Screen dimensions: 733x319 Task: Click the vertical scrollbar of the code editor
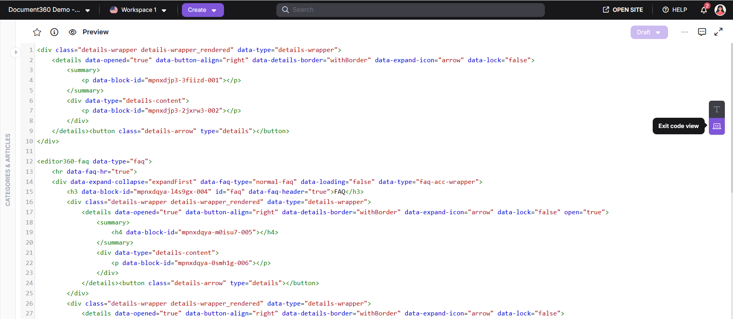pyautogui.click(x=731, y=118)
